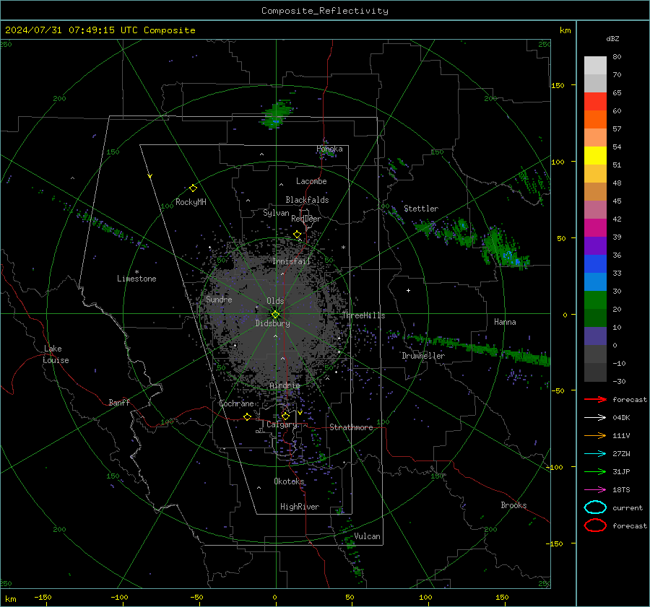Screen dimensions: 650x607
Task: Click the asterisk marker east of Innisfail
Action: 343,248
